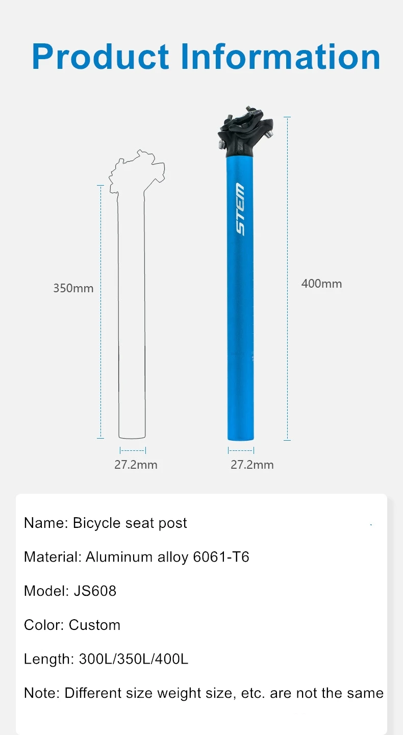Viewport: 403px width, 735px height.
Task: Click Material: Aluminum alloy 6061-T6 text
Action: click(x=137, y=556)
